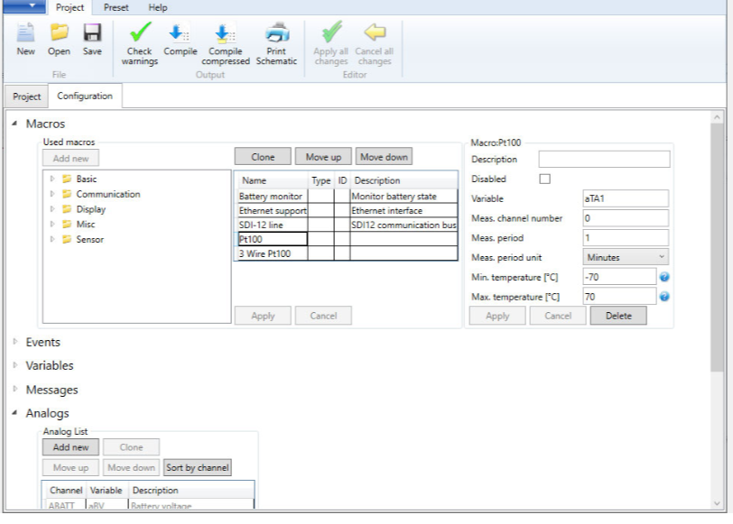Screen dimensions: 733x524
Task: Click the Print Schematic icon
Action: click(x=276, y=33)
